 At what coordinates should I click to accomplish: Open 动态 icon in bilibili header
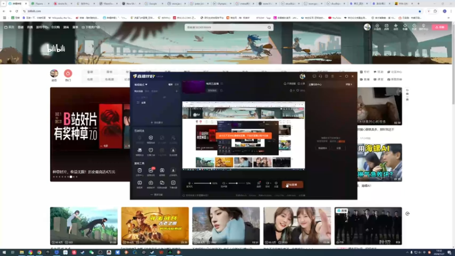coord(395,27)
